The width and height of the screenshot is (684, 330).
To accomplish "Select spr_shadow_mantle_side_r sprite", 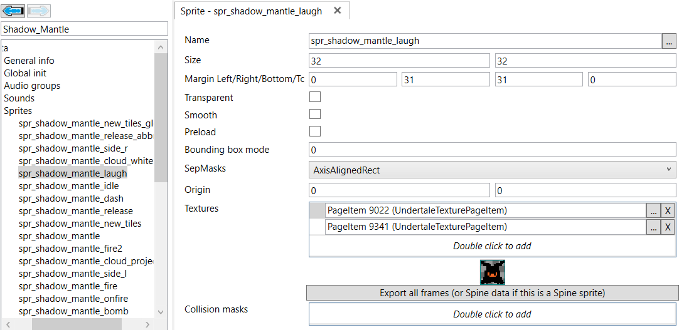I will (73, 148).
